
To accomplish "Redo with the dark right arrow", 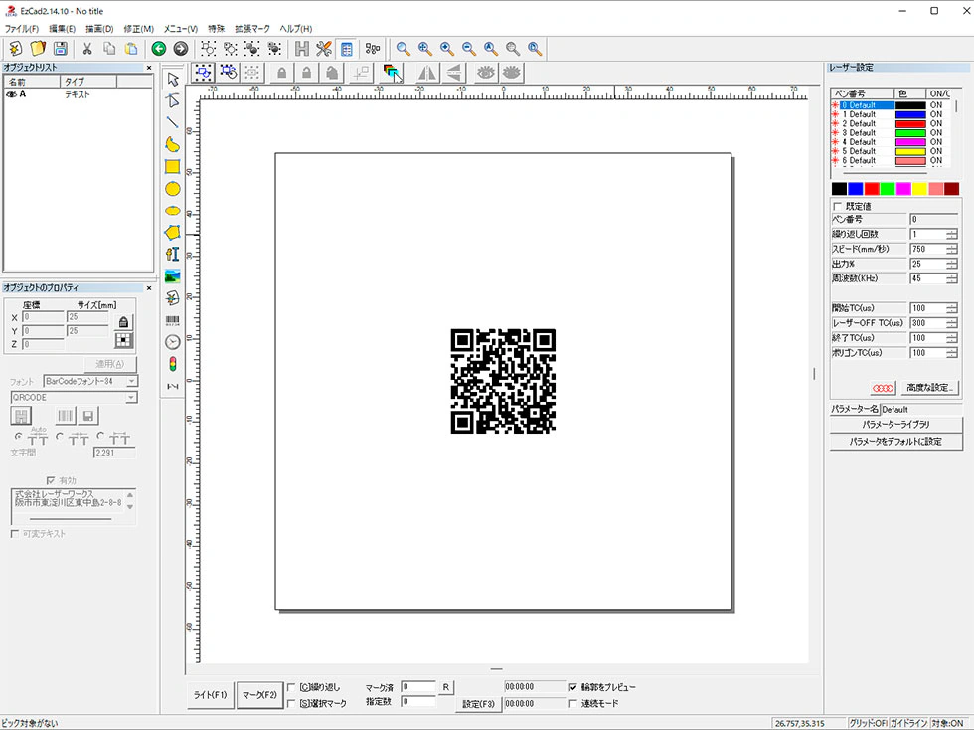I will click(x=180, y=49).
